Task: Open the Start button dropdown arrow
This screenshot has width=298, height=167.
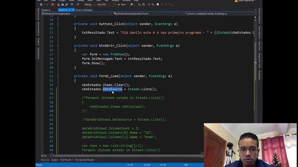Action: point(127,5)
